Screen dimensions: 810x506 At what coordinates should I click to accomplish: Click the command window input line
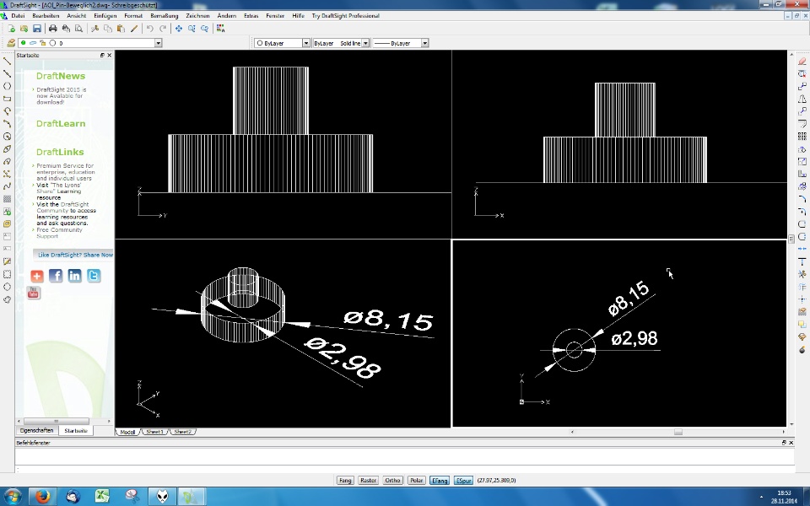point(404,470)
